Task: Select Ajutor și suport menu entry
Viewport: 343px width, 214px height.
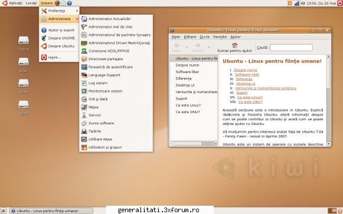Action: pyautogui.click(x=59, y=30)
